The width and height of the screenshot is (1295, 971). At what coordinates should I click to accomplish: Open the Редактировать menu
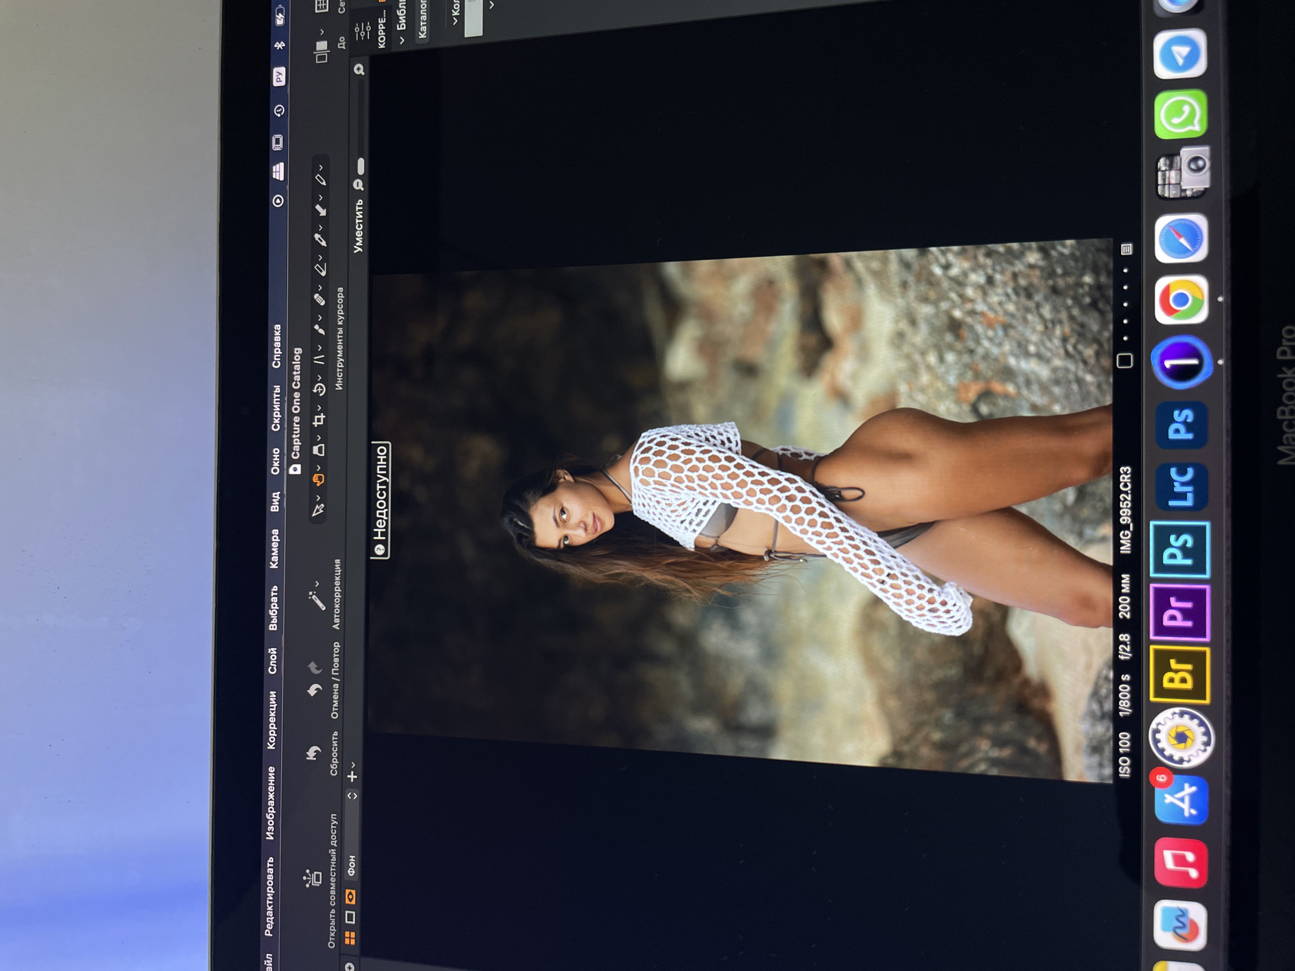tap(269, 896)
